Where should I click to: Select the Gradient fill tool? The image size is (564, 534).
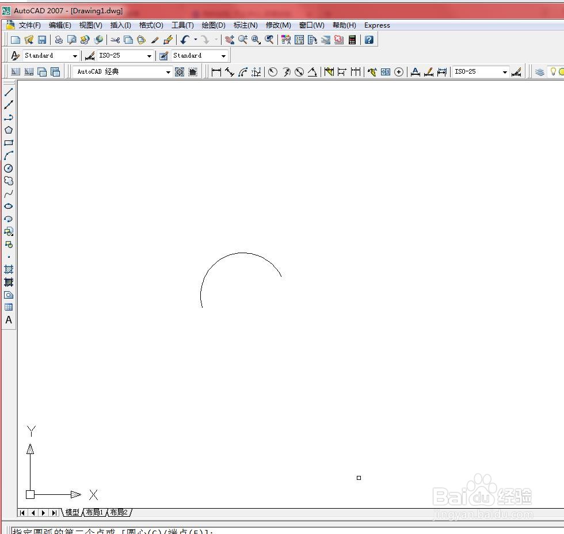click(9, 282)
